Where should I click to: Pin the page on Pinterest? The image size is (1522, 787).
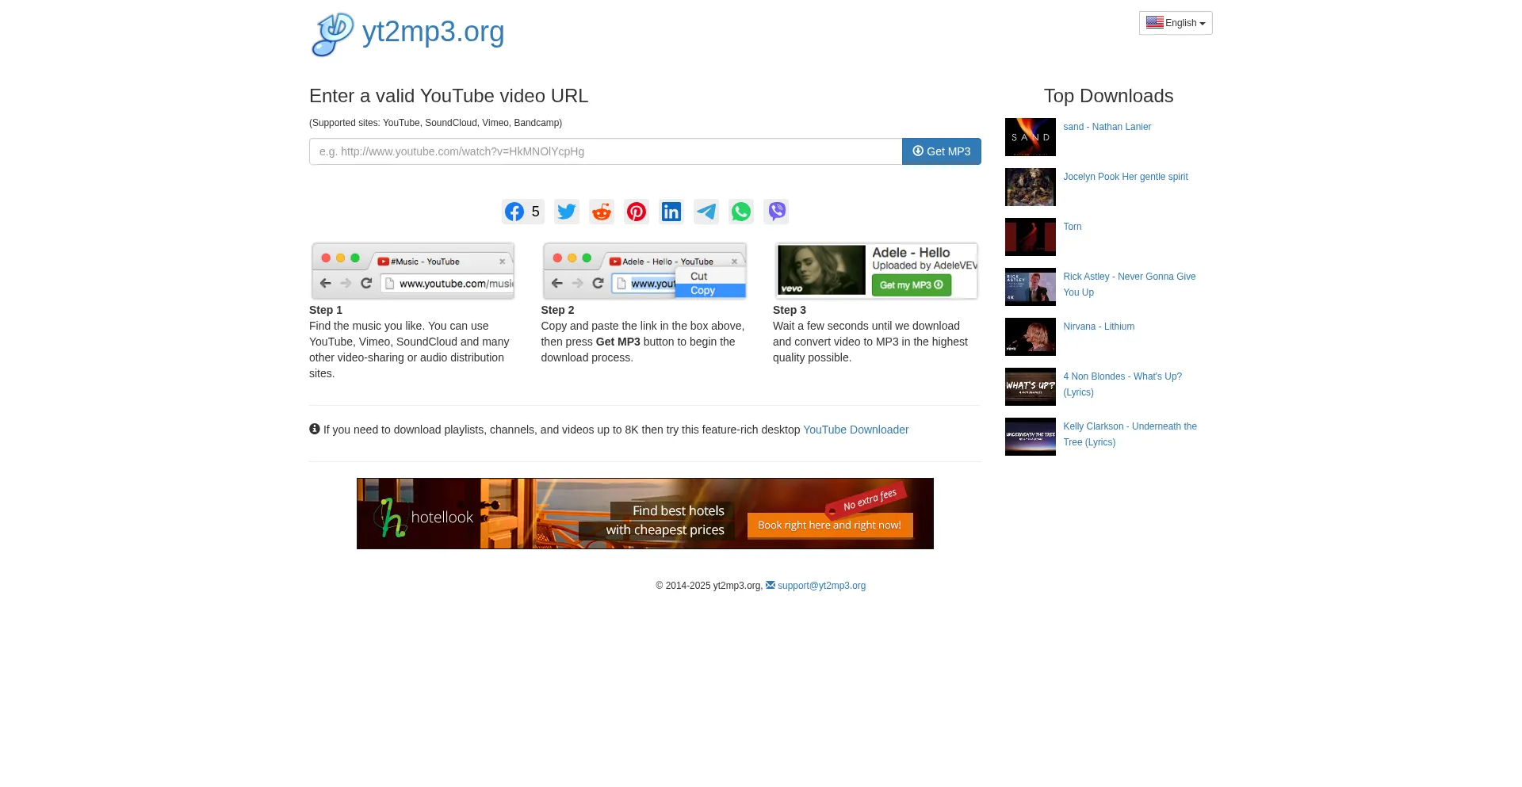point(636,212)
